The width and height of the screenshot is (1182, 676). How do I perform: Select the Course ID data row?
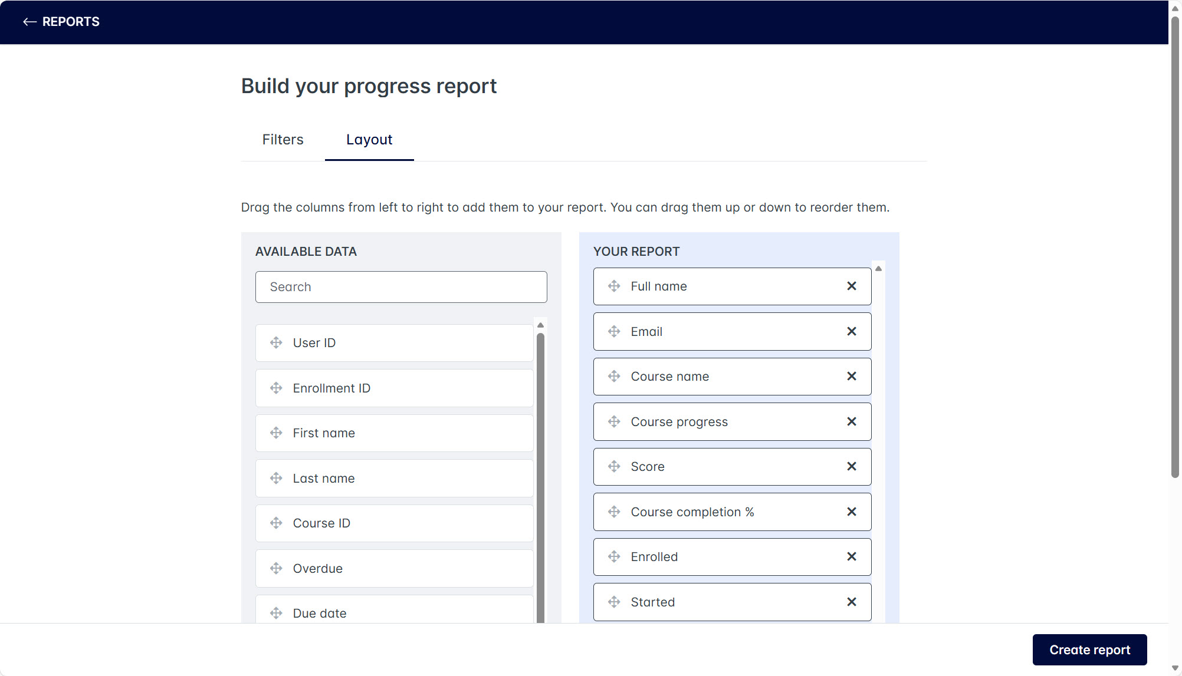tap(394, 523)
